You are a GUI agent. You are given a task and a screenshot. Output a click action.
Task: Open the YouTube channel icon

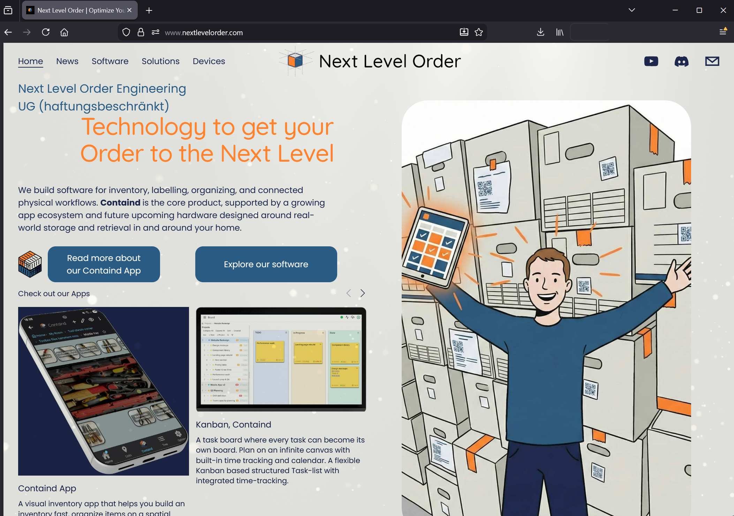[651, 61]
